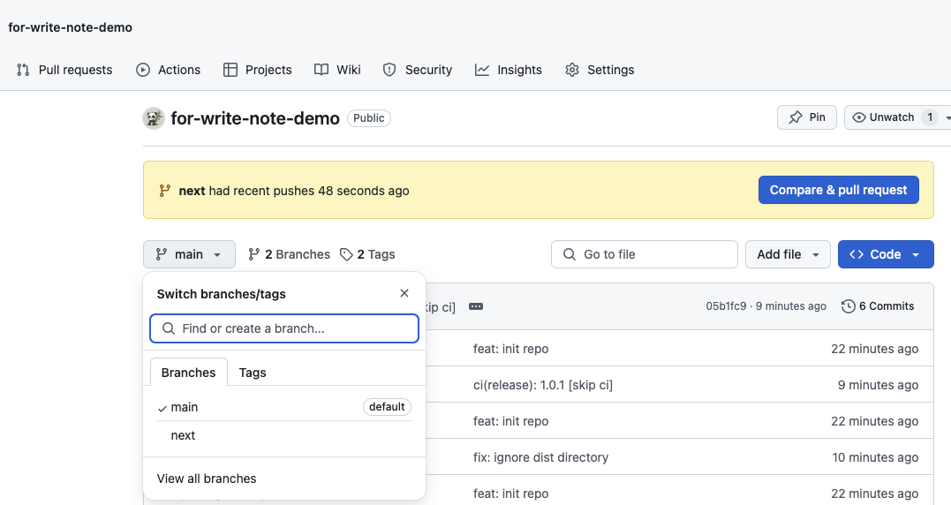The image size is (951, 505).
Task: Click the Insights graph icon
Action: (482, 70)
